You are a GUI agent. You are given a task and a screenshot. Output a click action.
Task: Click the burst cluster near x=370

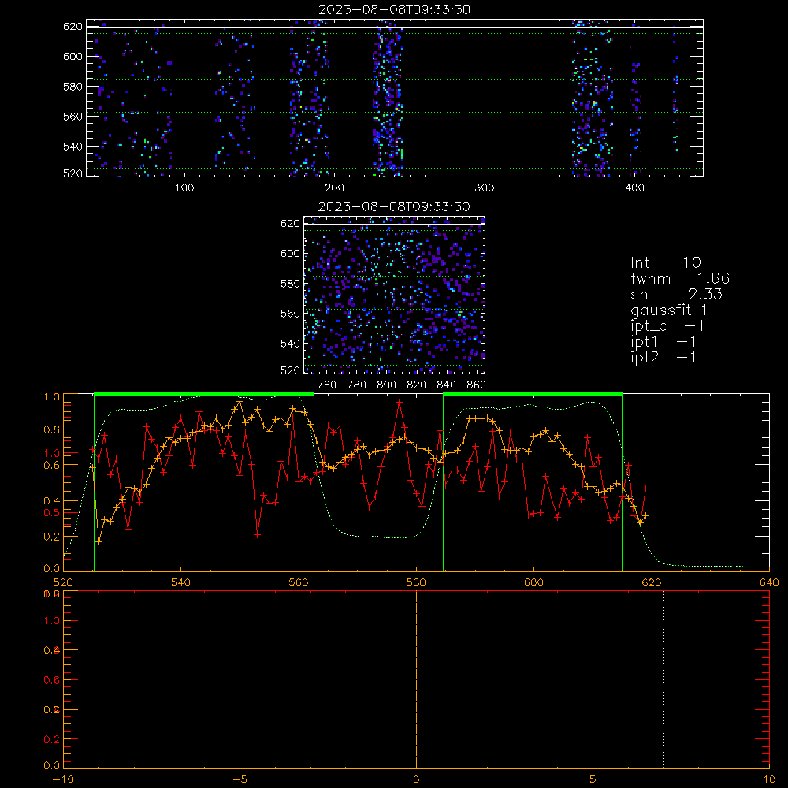(592, 98)
